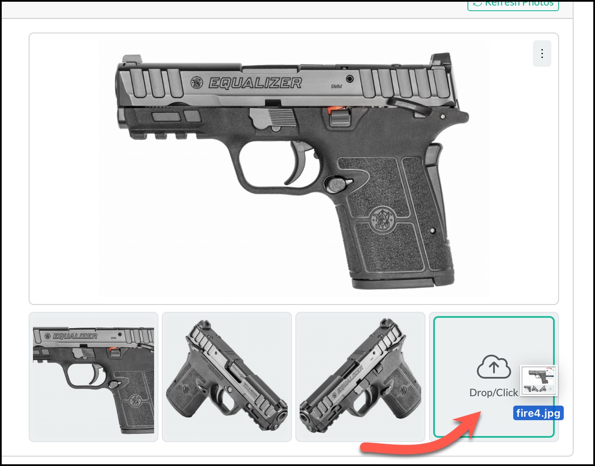Click the circular refresh arrow icon
The width and height of the screenshot is (595, 466).
click(x=477, y=3)
